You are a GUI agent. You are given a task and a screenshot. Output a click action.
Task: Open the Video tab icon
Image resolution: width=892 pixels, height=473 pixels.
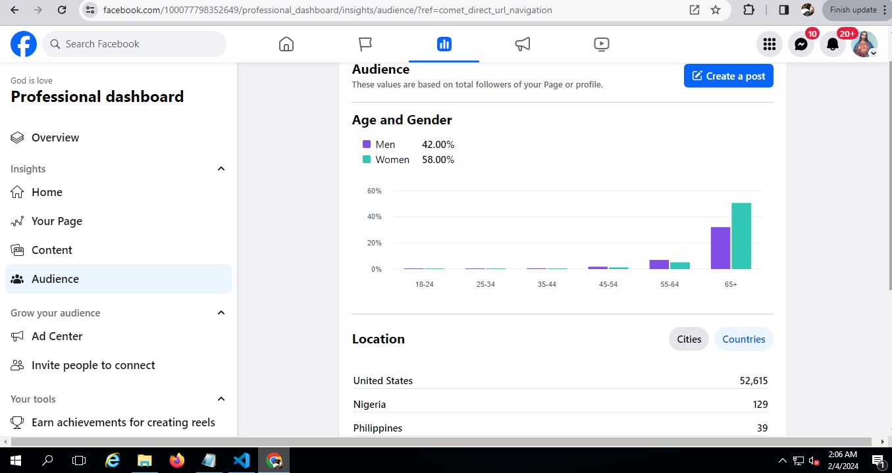(601, 44)
